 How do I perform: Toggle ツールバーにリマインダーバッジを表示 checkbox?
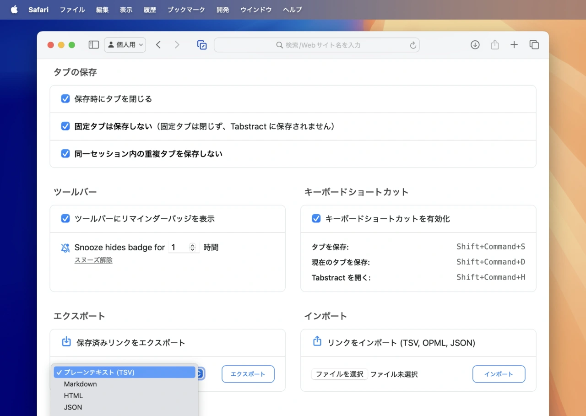[65, 219]
